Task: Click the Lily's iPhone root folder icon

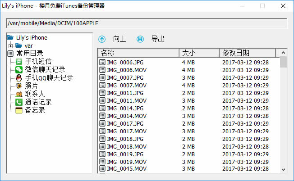Action: coord(10,38)
